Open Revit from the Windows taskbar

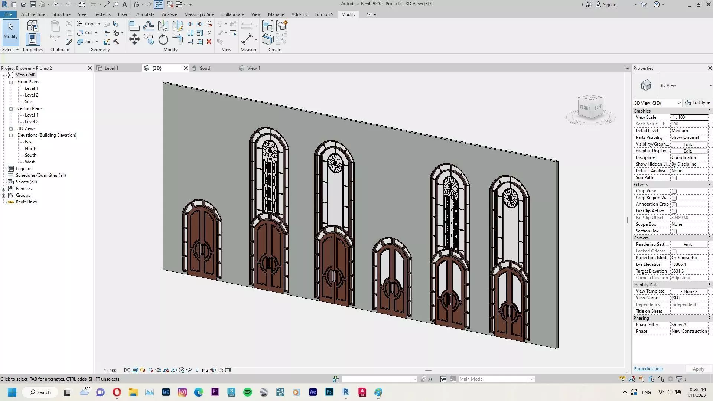pyautogui.click(x=346, y=392)
